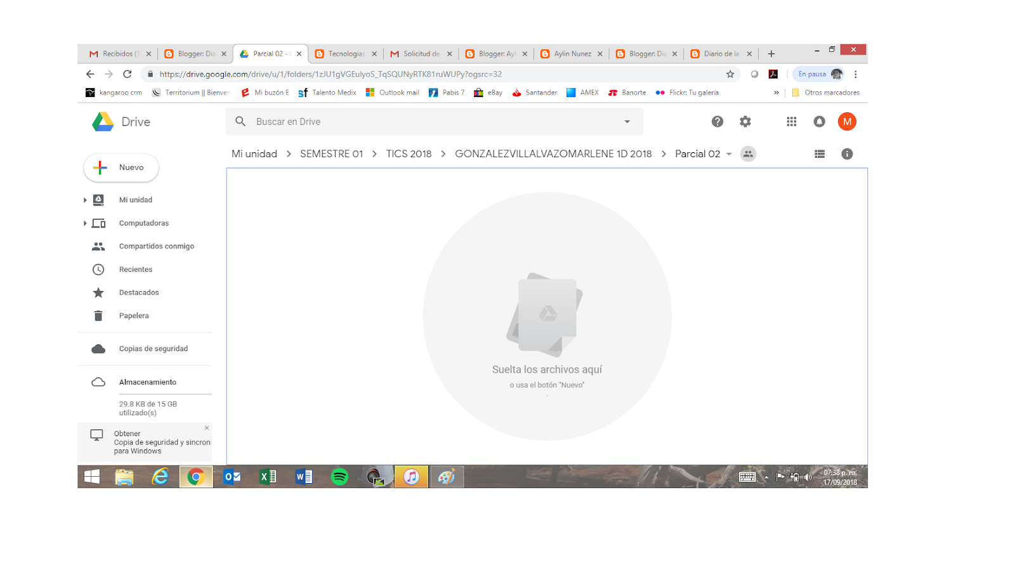Go back with the browser back arrow
The image size is (1015, 575).
click(x=90, y=74)
